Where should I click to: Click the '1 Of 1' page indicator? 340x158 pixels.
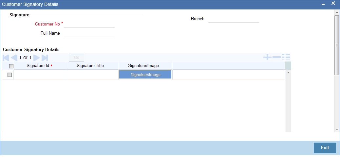(25, 58)
